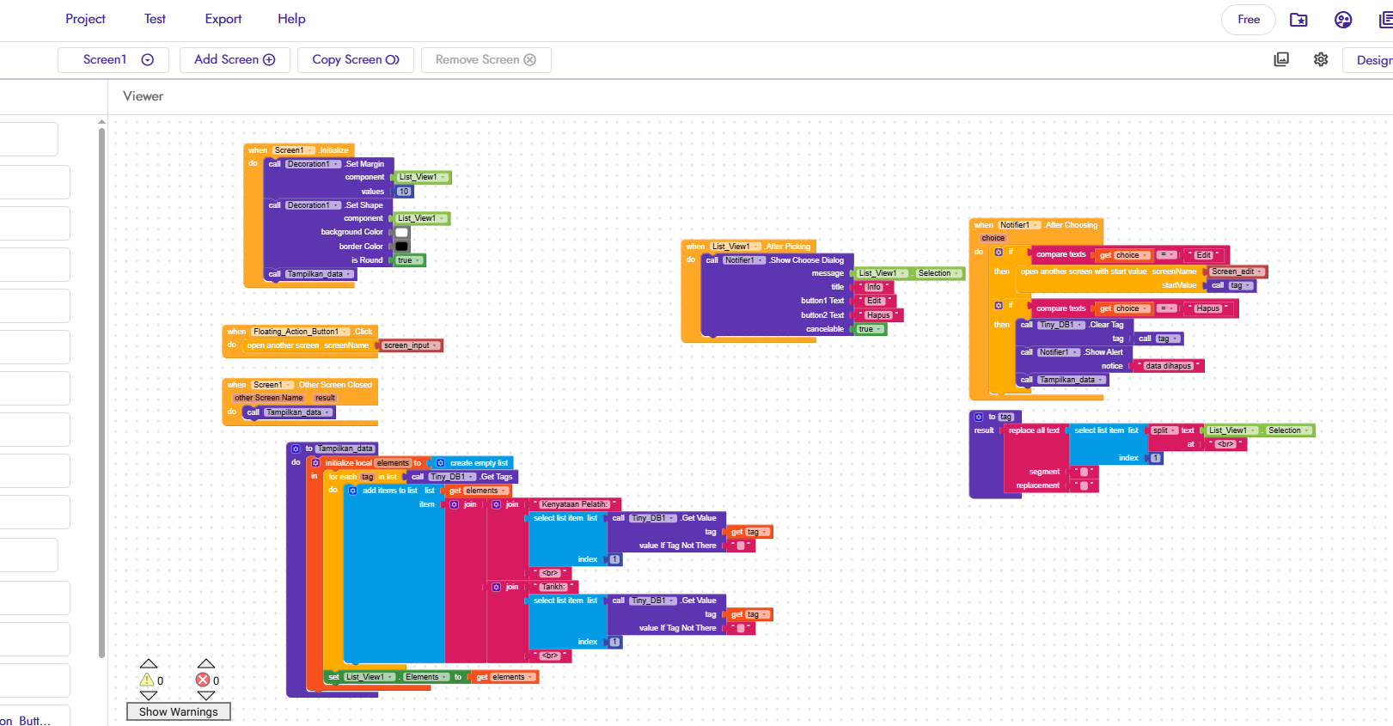
Task: Toggle the 'true' value on is Round
Action: coord(408,260)
